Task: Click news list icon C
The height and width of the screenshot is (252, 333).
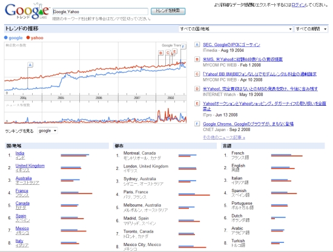Action: click(197, 74)
